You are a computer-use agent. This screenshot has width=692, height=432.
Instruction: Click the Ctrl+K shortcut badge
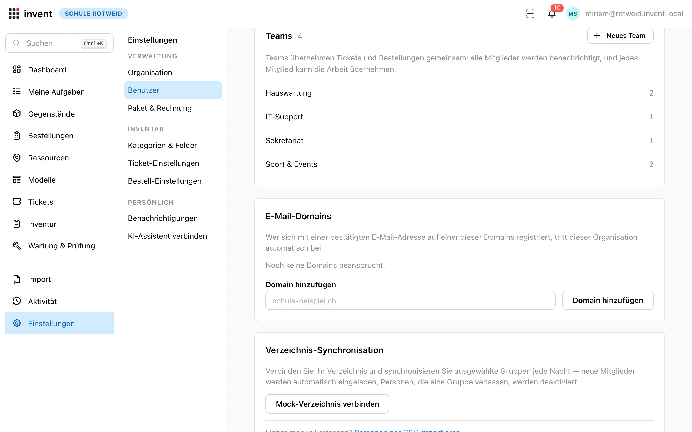click(x=94, y=43)
